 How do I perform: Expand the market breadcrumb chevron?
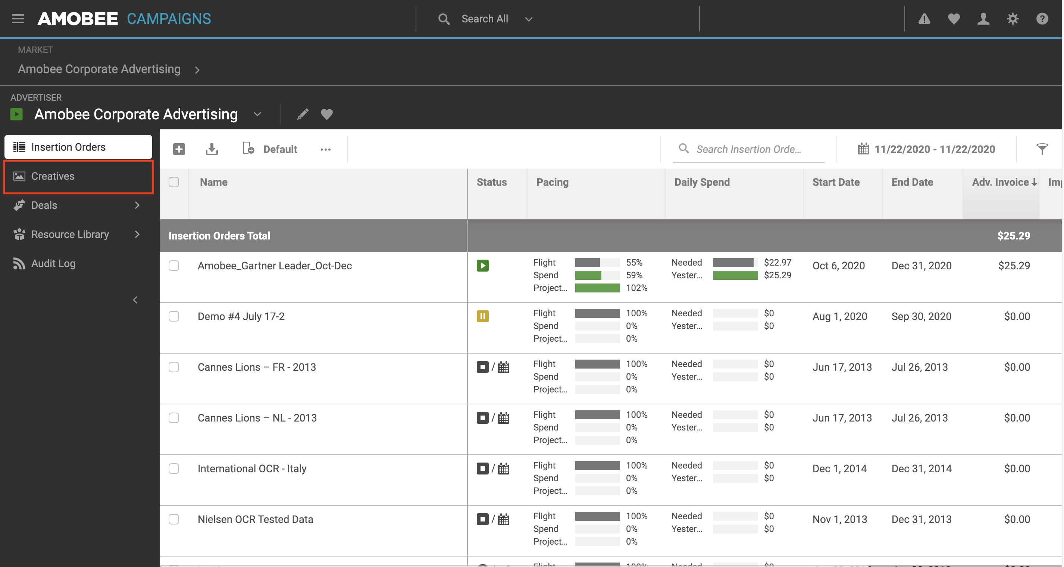coord(197,70)
